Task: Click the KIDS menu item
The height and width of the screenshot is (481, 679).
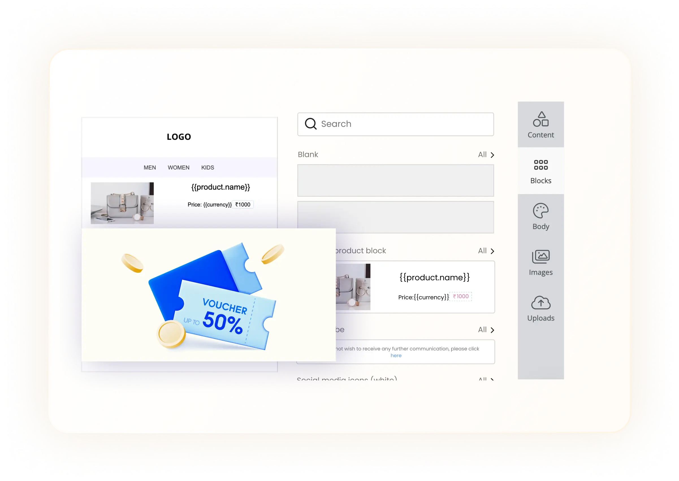Action: coord(207,168)
